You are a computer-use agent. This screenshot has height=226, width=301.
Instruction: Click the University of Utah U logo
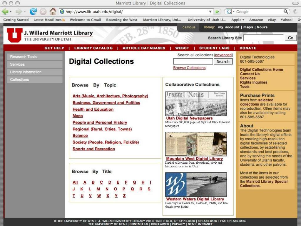coord(15,35)
